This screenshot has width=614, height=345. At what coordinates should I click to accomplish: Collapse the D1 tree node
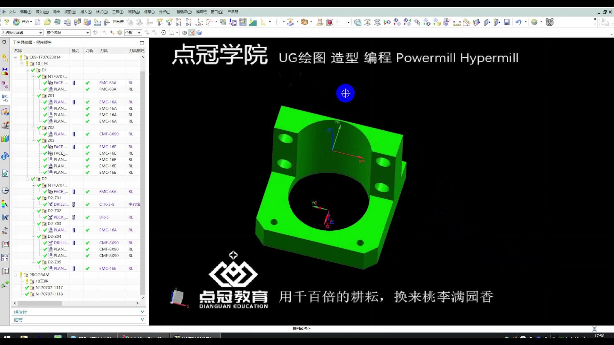(28, 70)
